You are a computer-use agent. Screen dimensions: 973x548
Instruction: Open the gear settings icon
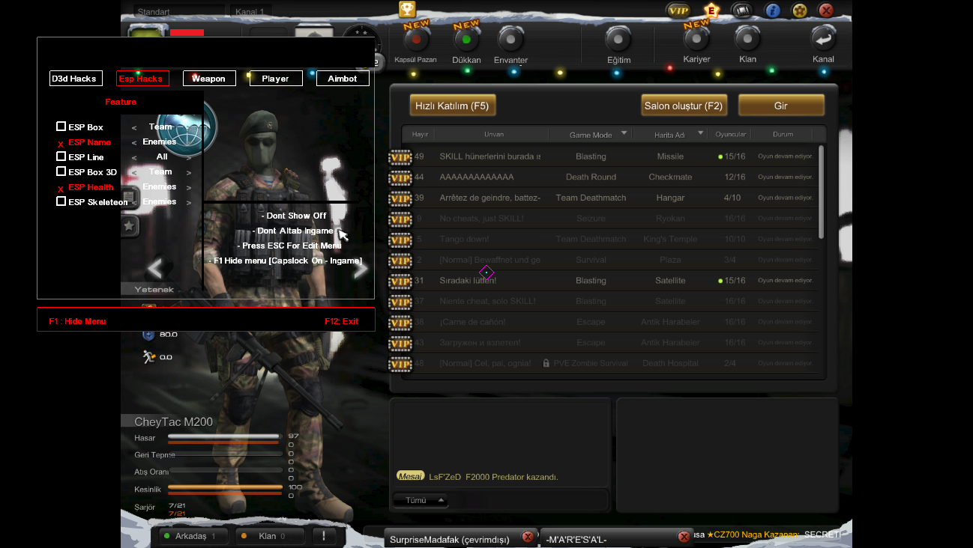(800, 10)
